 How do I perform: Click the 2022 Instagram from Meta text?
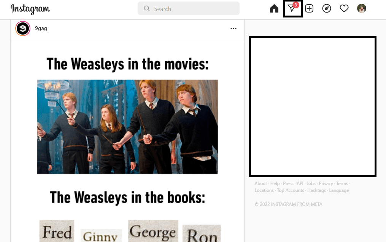[289, 204]
